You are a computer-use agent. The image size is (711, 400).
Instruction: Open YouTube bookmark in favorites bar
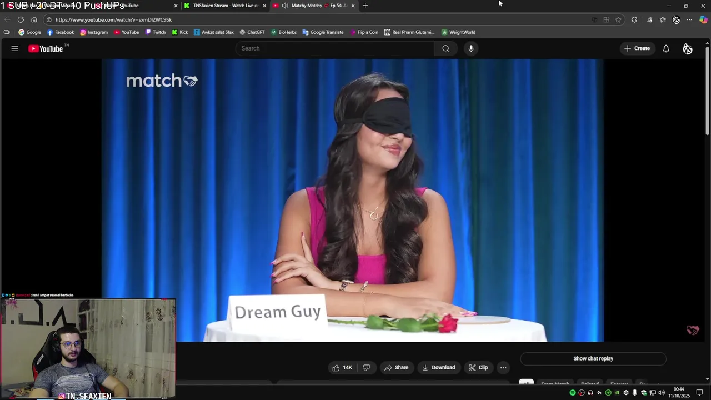point(127,32)
